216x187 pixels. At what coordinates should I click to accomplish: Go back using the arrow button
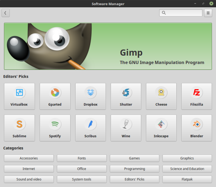click(6, 13)
